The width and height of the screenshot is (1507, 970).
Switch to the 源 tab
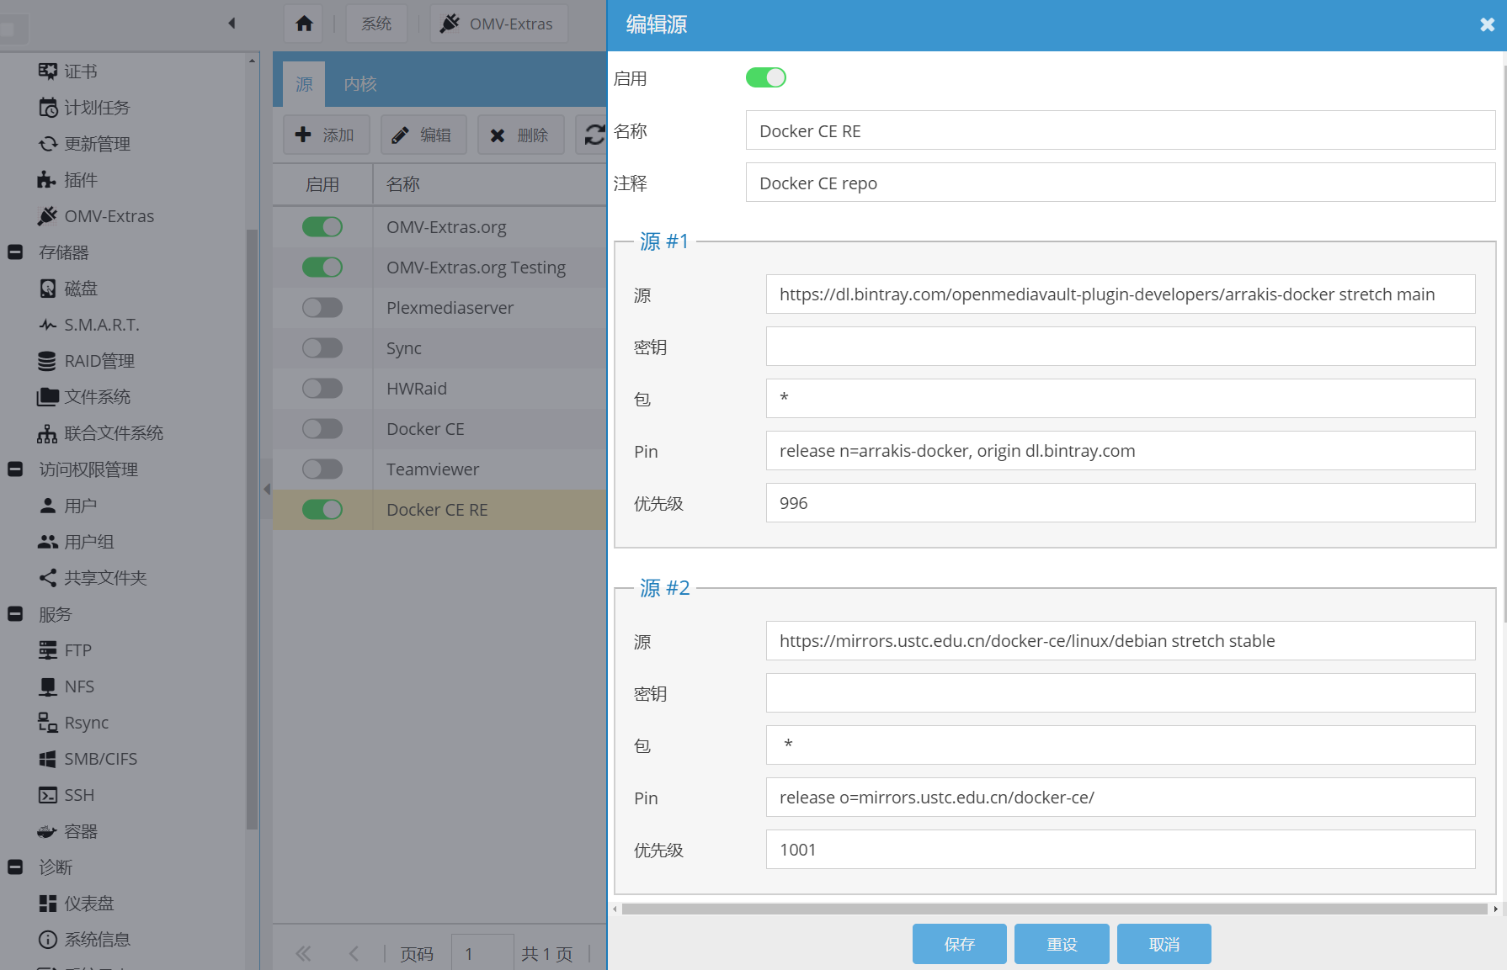point(304,84)
